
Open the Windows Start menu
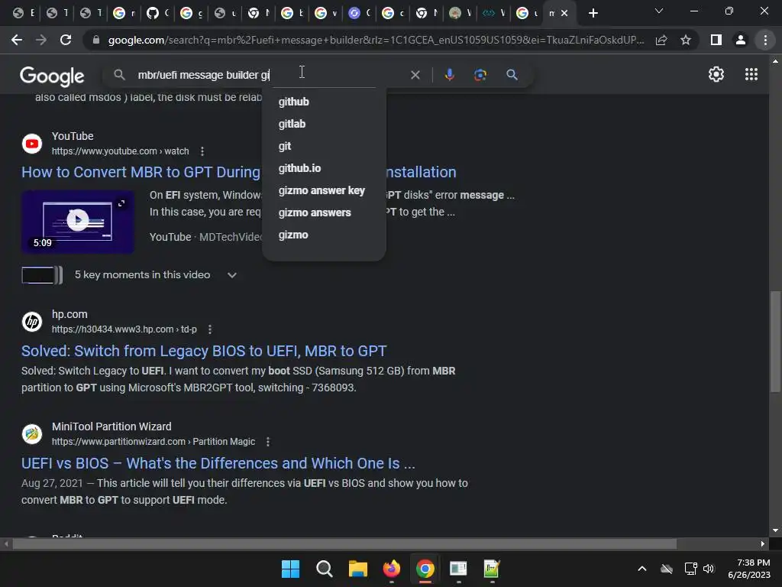pyautogui.click(x=290, y=569)
